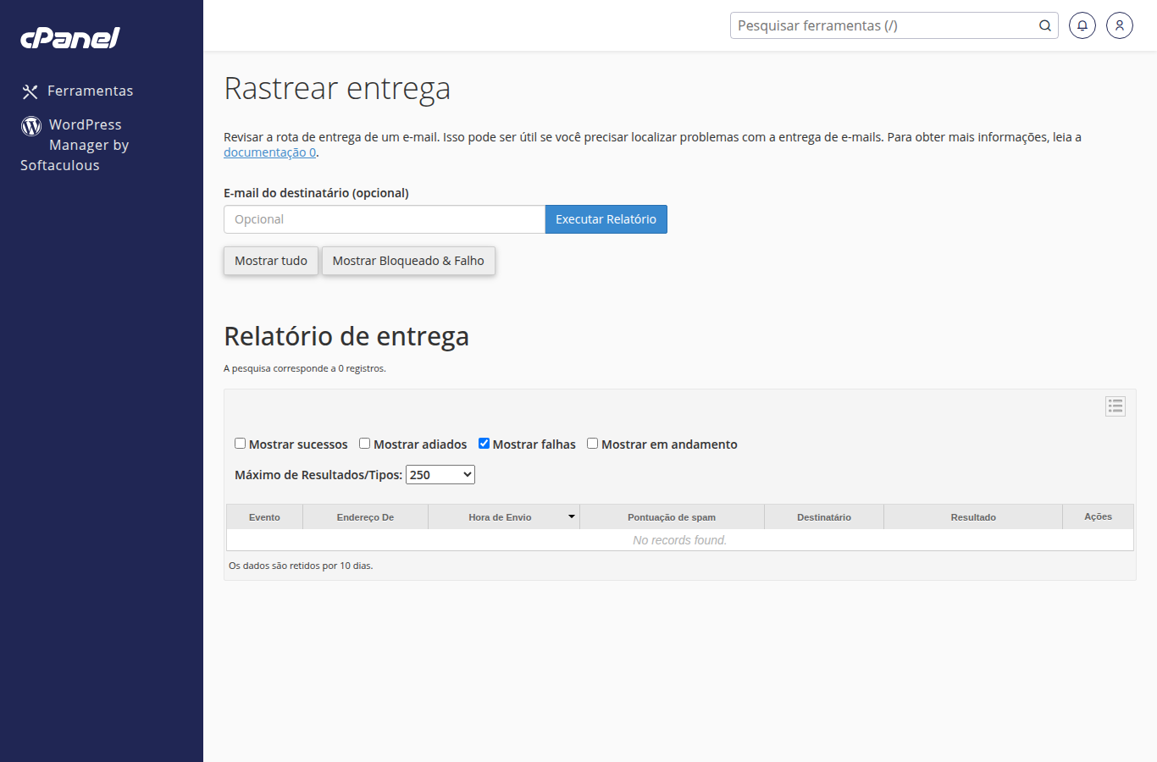Click the Relatório de entrega heading

(x=346, y=336)
